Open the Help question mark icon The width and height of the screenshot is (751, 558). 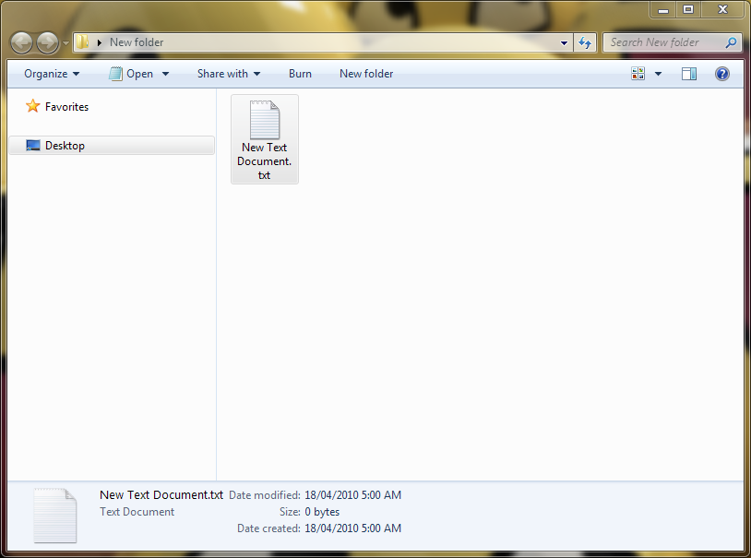point(721,74)
